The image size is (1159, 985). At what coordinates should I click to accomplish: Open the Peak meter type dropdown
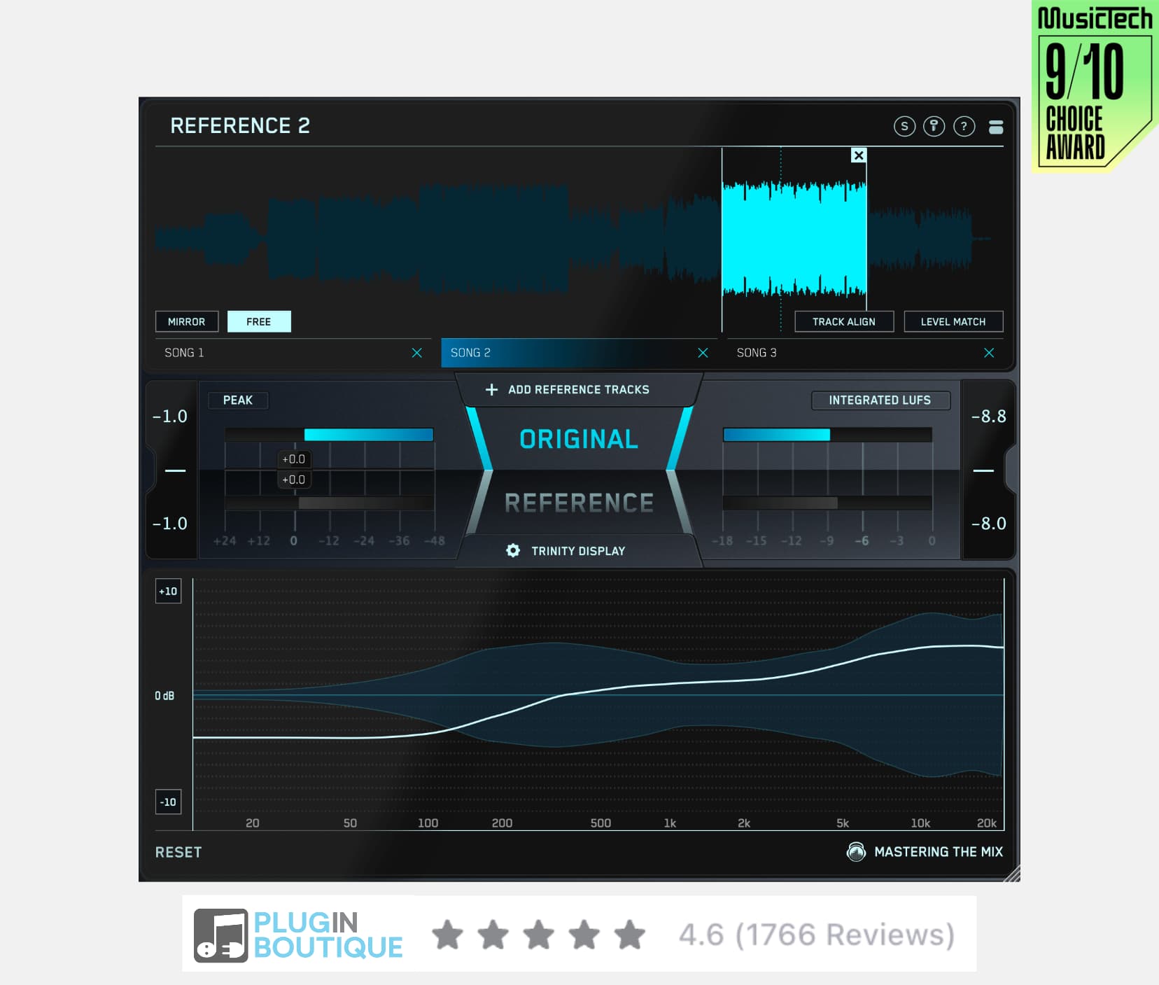tap(238, 400)
